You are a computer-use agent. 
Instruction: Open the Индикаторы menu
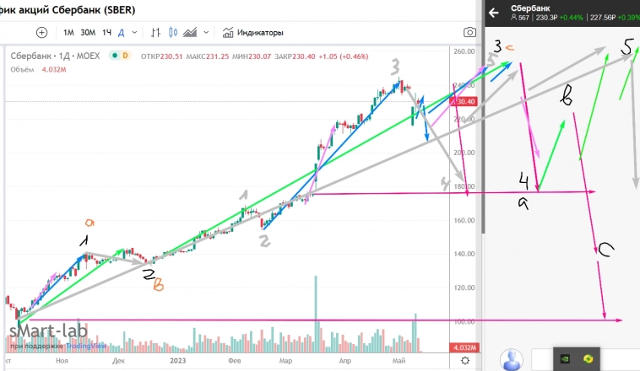(x=252, y=33)
